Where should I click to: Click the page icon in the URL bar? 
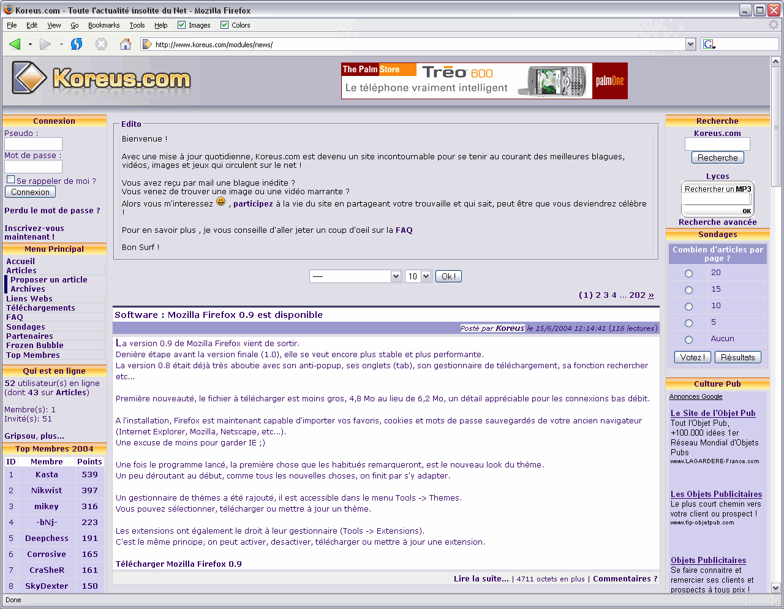click(x=147, y=44)
